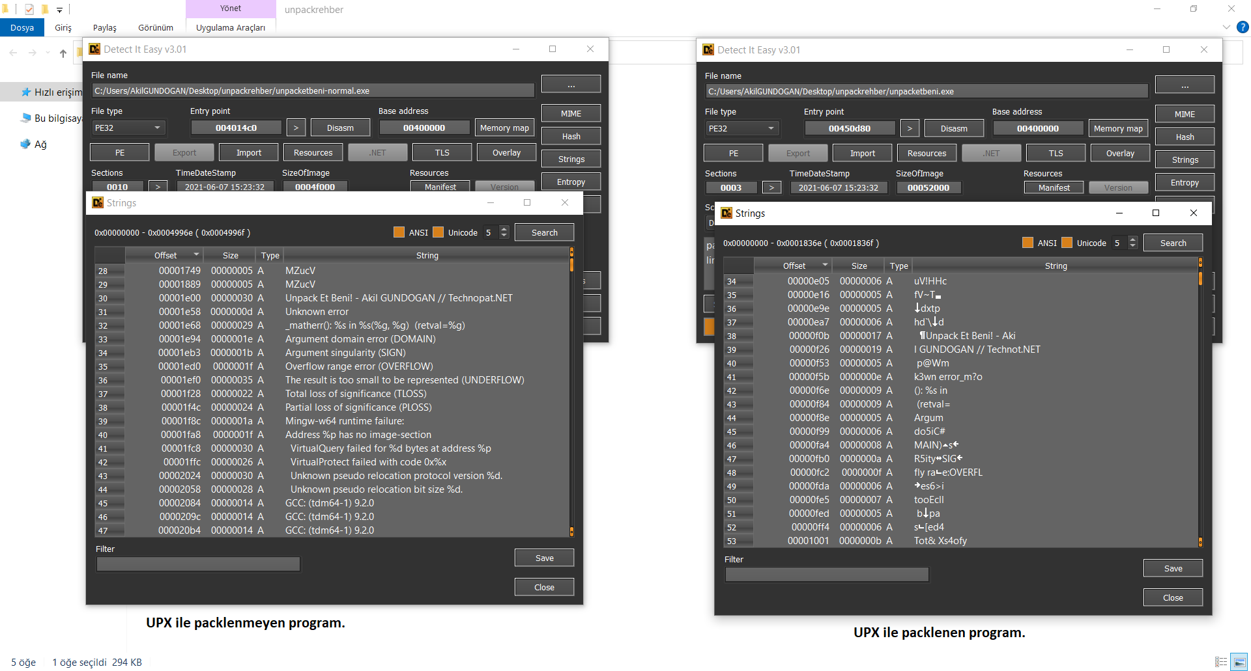Toggle Unicode checkbox in left Strings window
The width and height of the screenshot is (1251, 671).
(439, 232)
